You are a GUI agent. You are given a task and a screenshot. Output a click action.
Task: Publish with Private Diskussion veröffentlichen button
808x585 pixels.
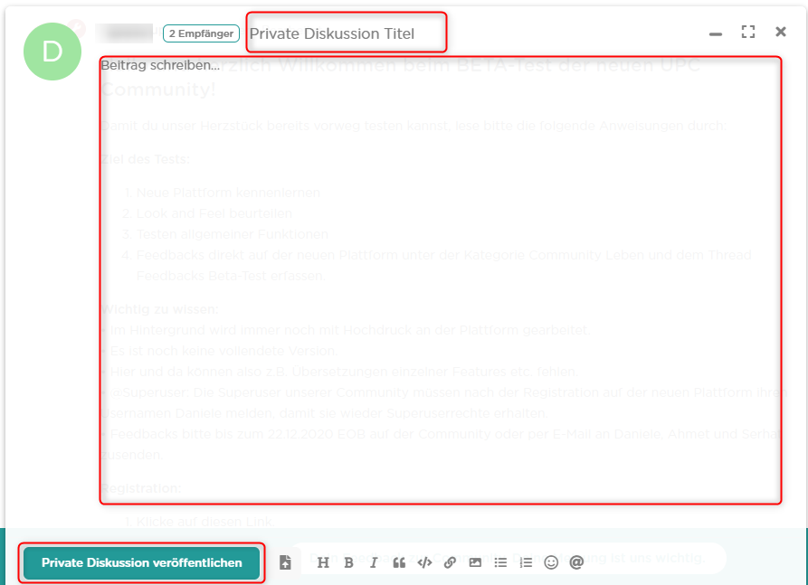142,562
